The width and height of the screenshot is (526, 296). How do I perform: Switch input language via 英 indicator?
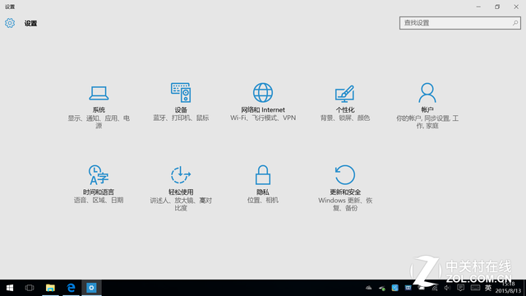click(488, 288)
